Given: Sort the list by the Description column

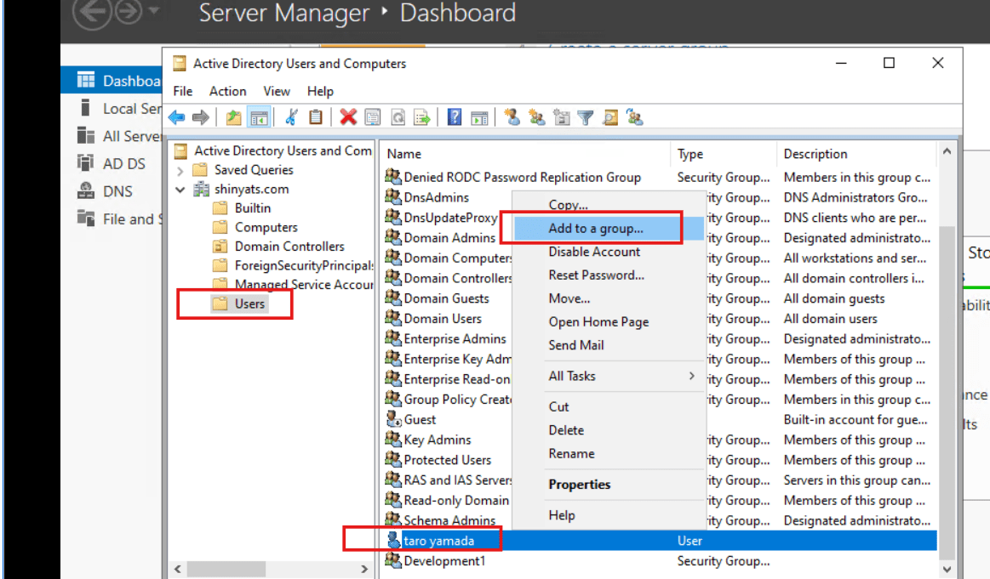Looking at the screenshot, I should 856,154.
